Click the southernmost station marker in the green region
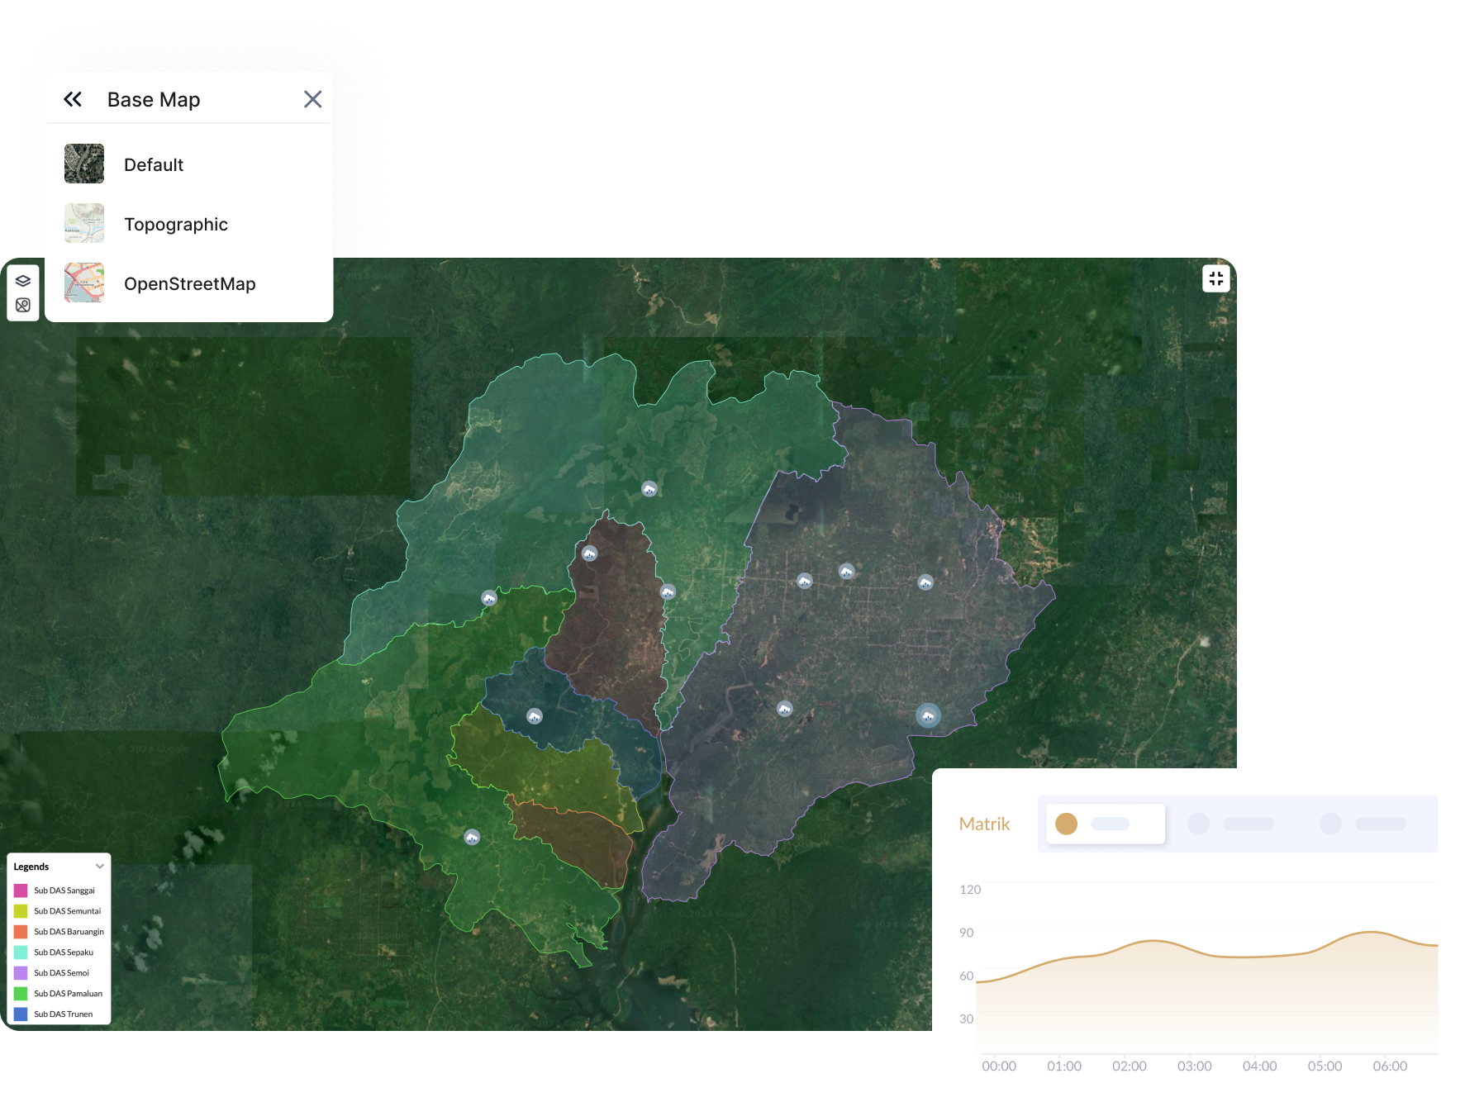The image size is (1465, 1102). coord(472,837)
